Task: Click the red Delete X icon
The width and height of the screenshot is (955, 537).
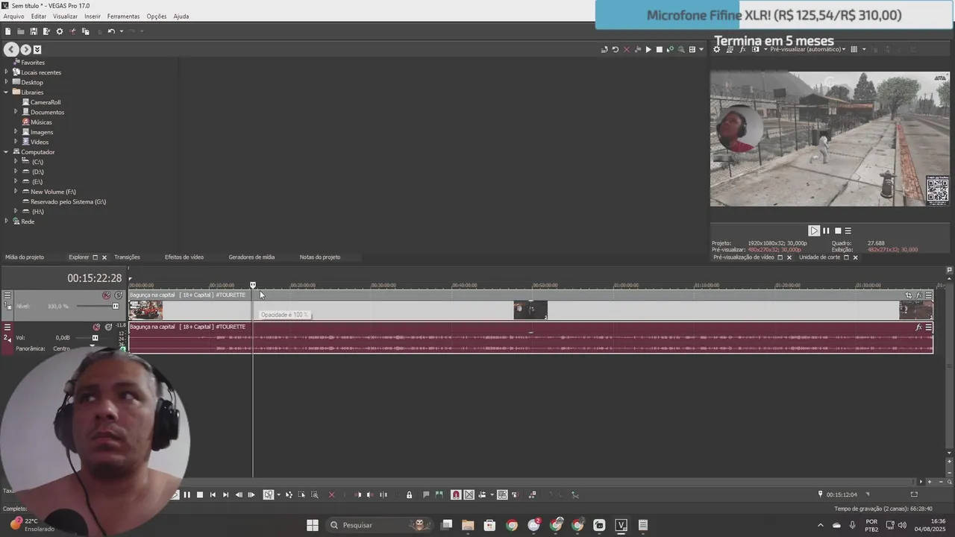Action: [331, 494]
